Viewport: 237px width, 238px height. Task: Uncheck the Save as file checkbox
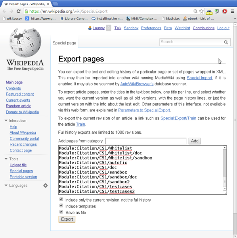61,211
